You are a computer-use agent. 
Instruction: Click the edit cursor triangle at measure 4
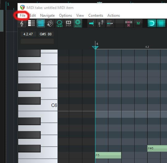(x=95, y=47)
